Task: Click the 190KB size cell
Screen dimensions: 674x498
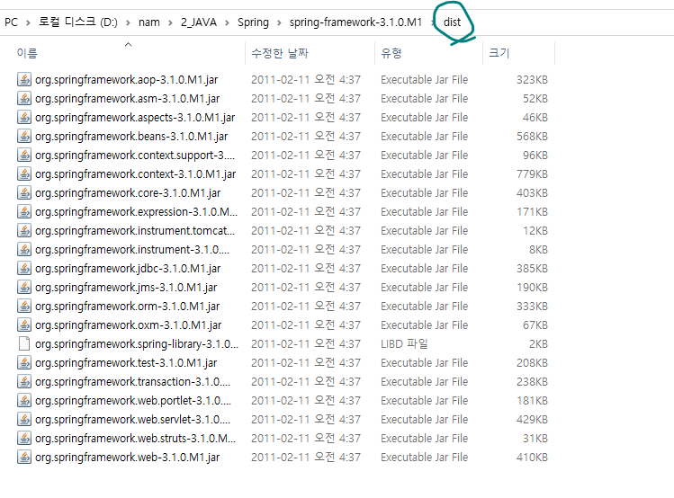Action: [x=532, y=288]
